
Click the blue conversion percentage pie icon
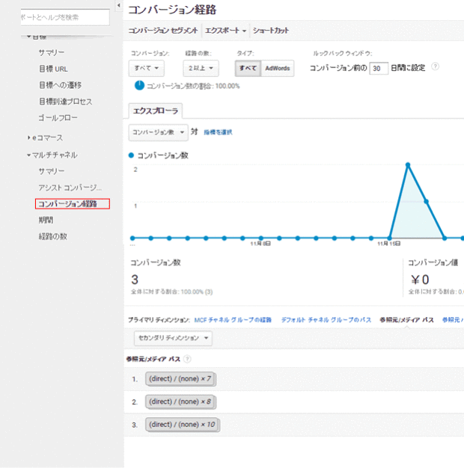click(139, 86)
